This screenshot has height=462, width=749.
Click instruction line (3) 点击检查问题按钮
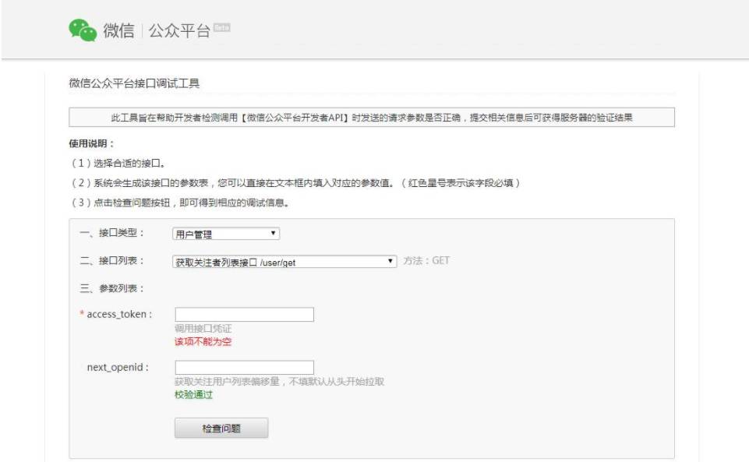point(180,203)
